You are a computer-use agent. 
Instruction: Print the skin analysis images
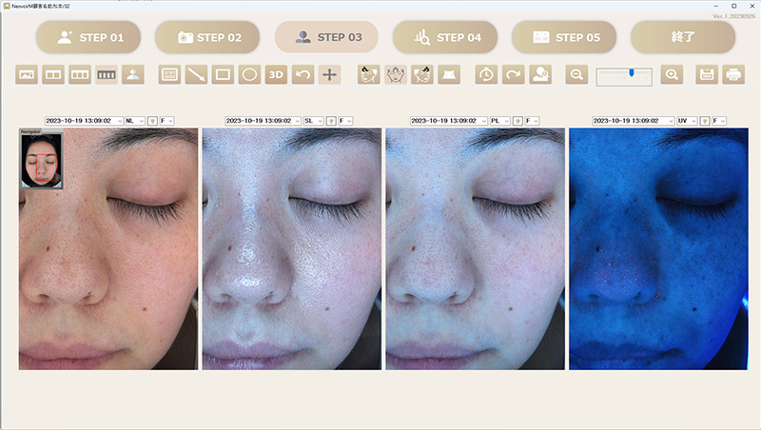tap(733, 74)
